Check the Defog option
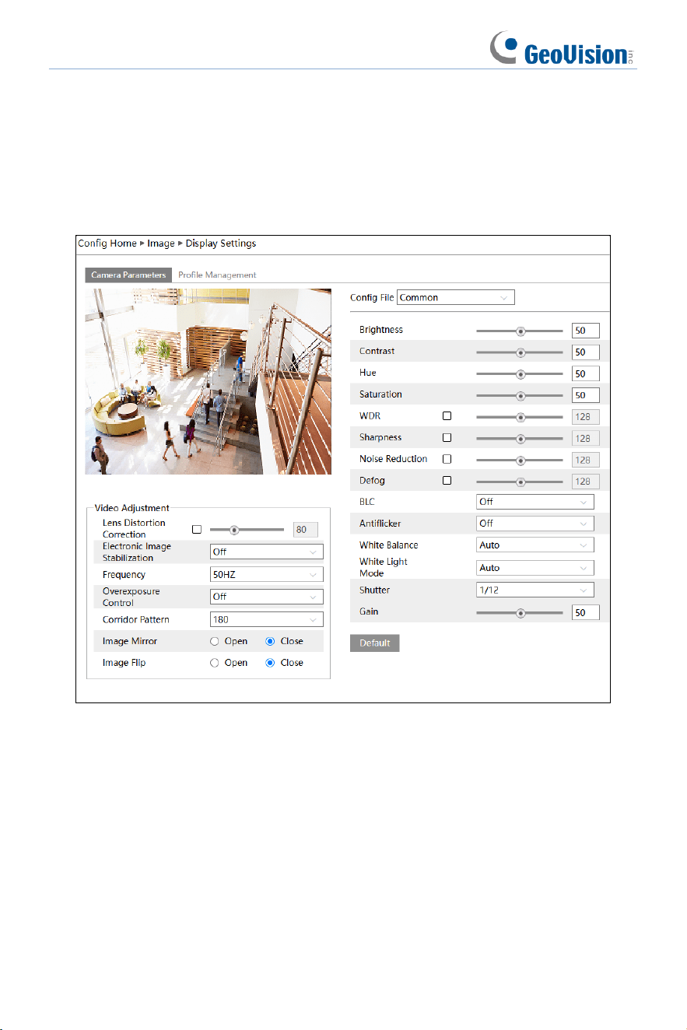 coord(447,481)
